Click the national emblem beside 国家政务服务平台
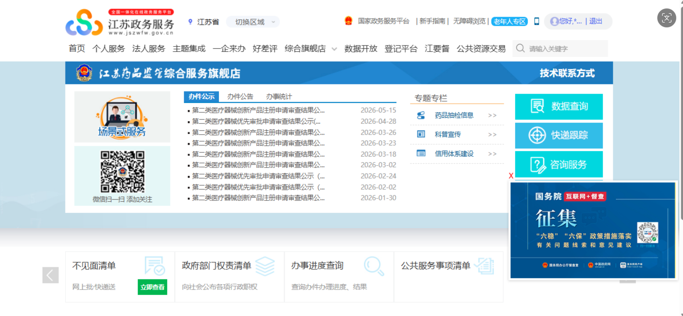 348,21
